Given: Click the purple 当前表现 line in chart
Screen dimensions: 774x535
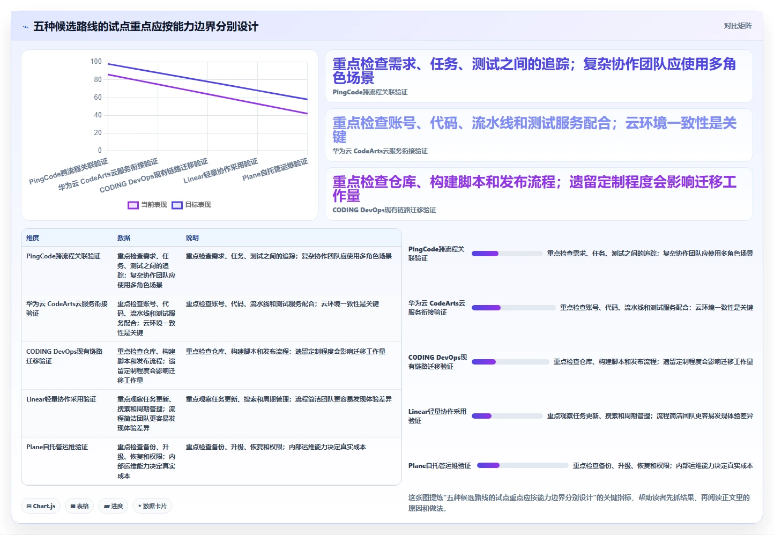Looking at the screenshot, I should click(208, 94).
